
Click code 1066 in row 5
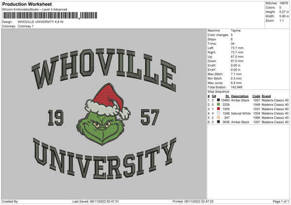pyautogui.click(x=257, y=117)
